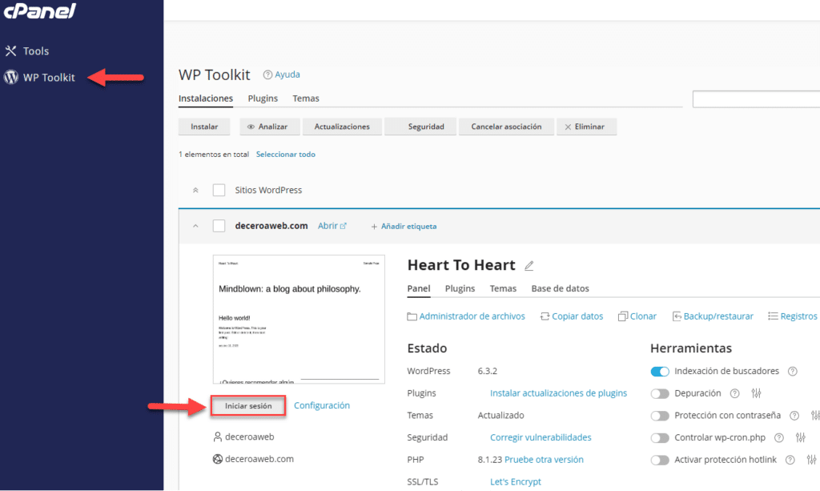This screenshot has width=820, height=491.
Task: Collapse the deceroaweb.com site row chevron
Action: point(195,227)
